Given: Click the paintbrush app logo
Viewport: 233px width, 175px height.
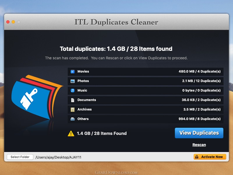Looking at the screenshot, I should point(37,97).
